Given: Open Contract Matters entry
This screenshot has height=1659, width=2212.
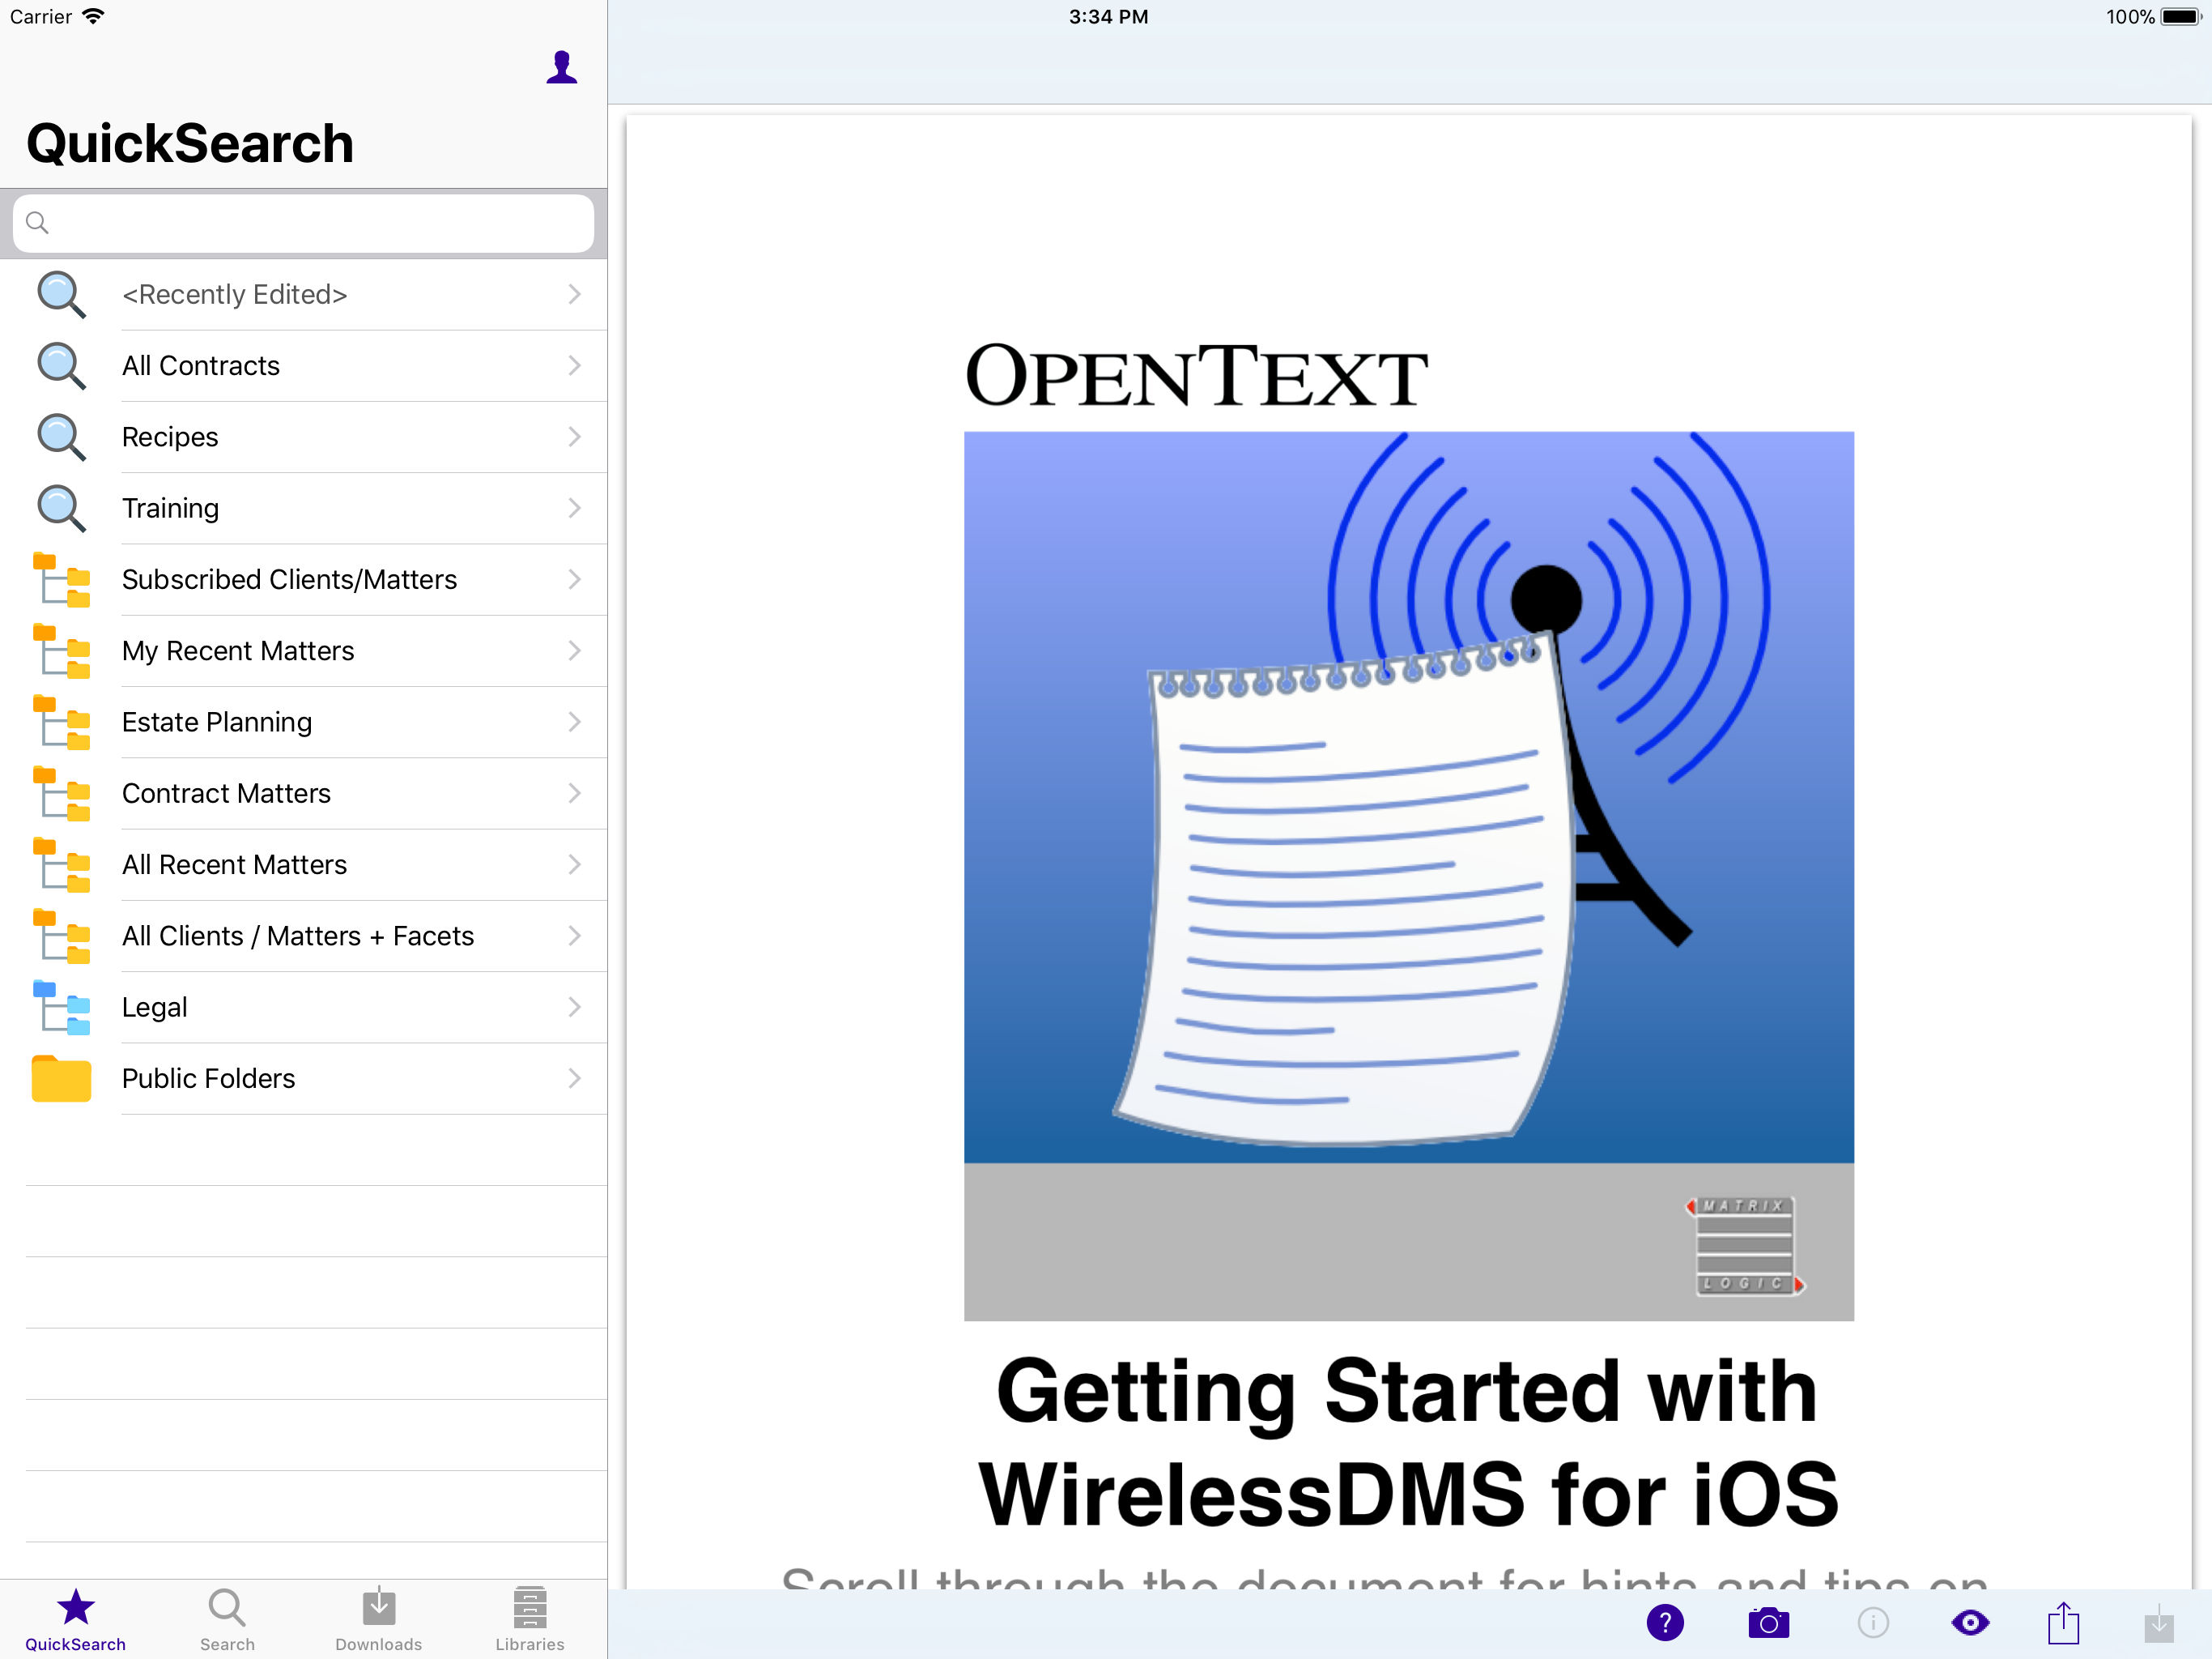Looking at the screenshot, I should (x=303, y=792).
